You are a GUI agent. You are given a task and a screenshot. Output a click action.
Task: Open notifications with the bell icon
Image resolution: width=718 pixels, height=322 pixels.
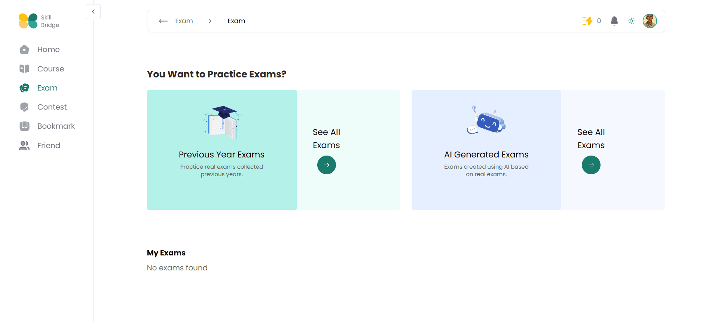point(614,21)
